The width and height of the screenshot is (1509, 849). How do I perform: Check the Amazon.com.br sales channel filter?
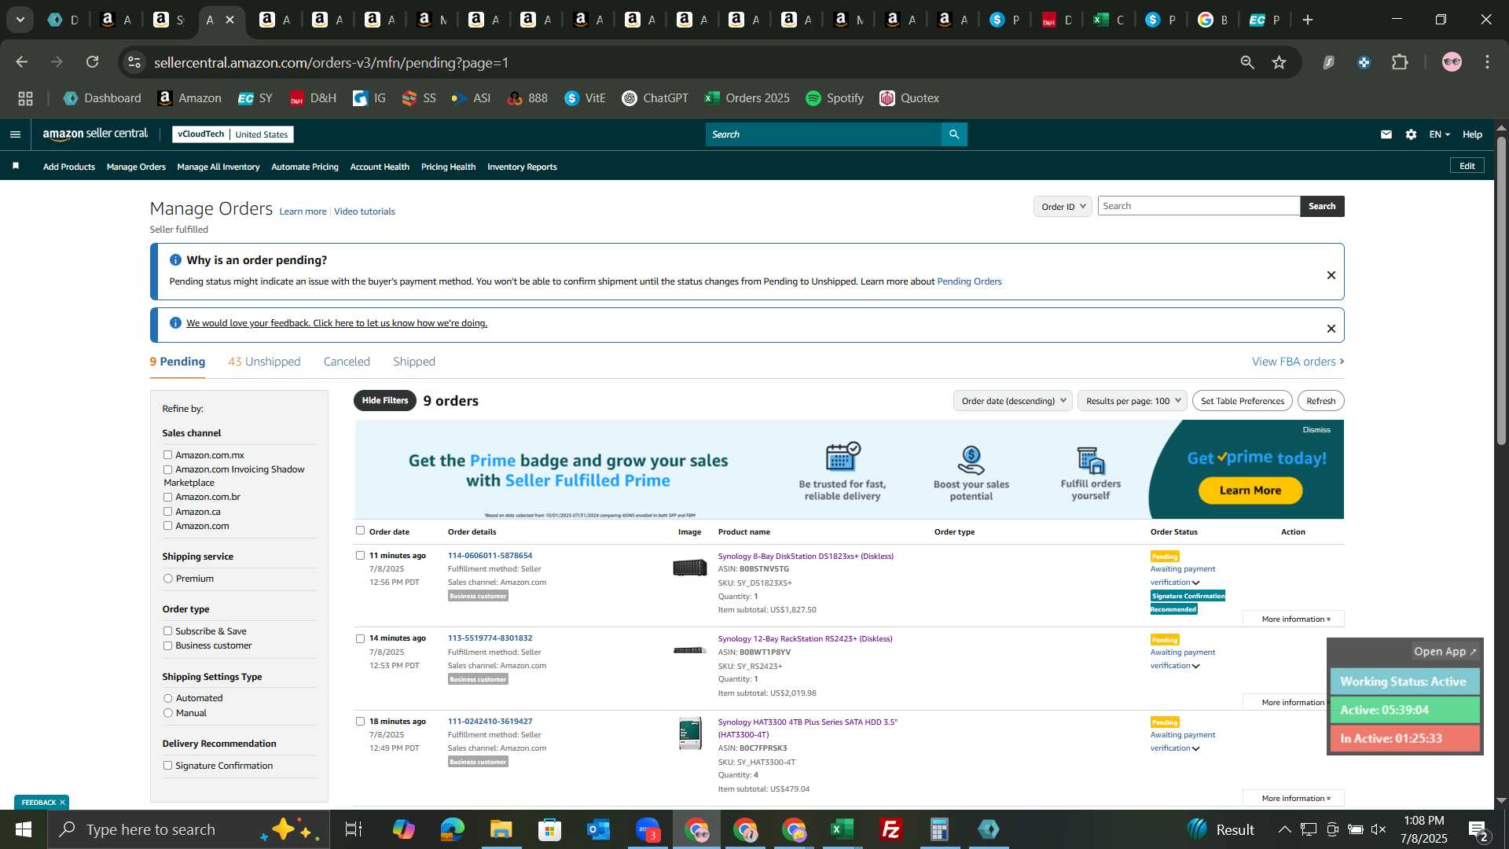pos(167,497)
